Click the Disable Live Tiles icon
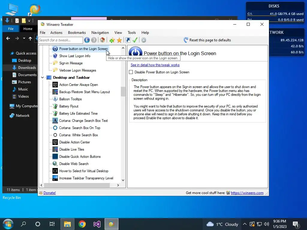This screenshot has height=230, width=307. 55,149
